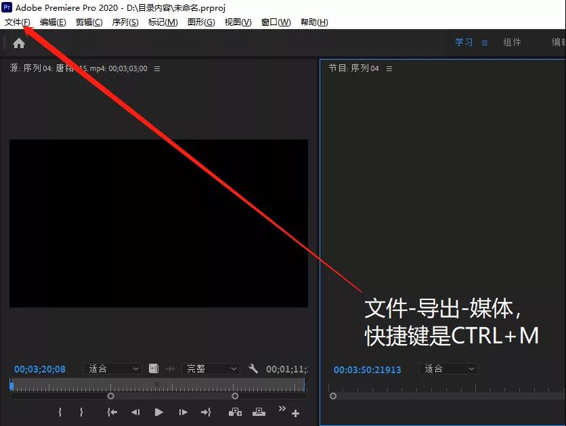Click the Home icon
The image size is (566, 426).
(x=19, y=43)
